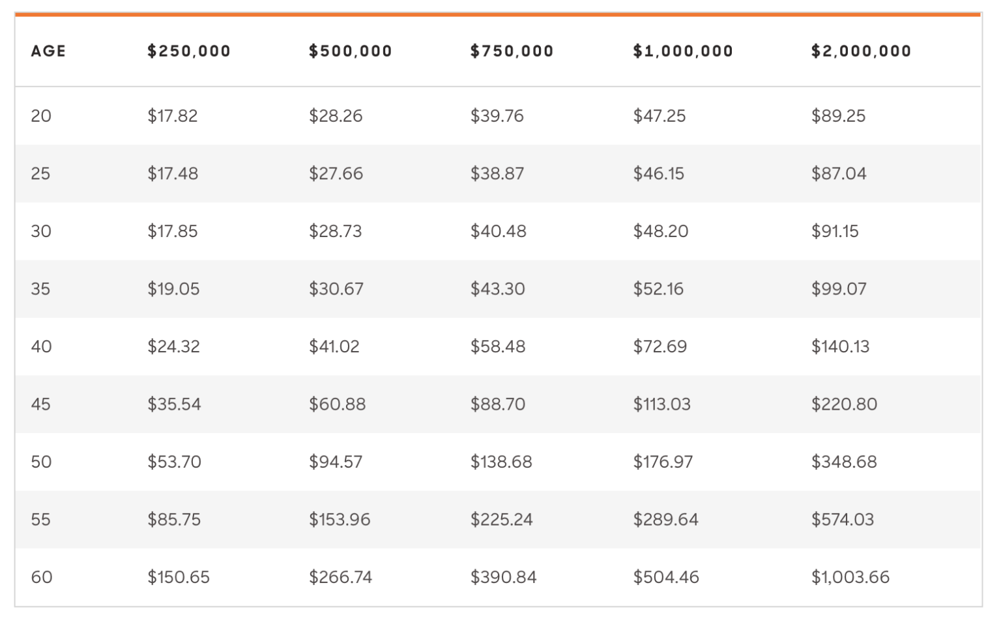
Task: Click the $176.97 price cell
Action: pyautogui.click(x=663, y=462)
